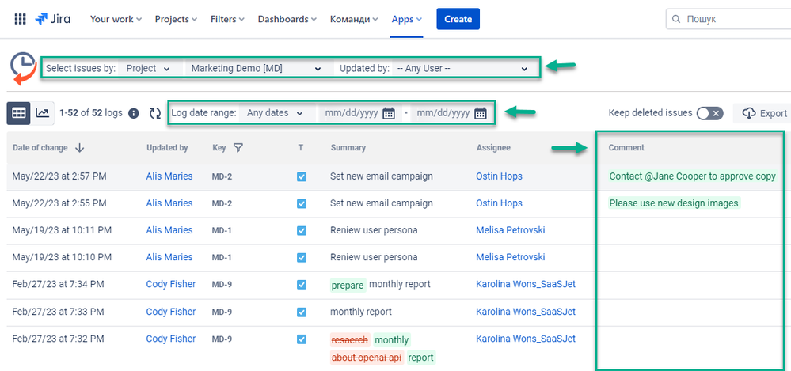Open Melisa Petrovski link in 10:11 PM row
The image size is (791, 371).
[511, 230]
